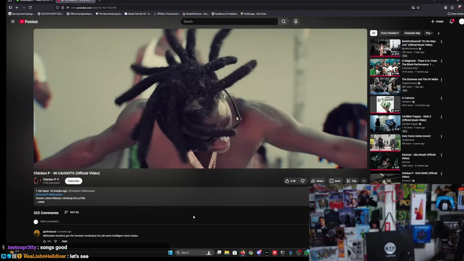Click the Windows taskbar search box
This screenshot has width=464, height=261.
click(x=194, y=253)
